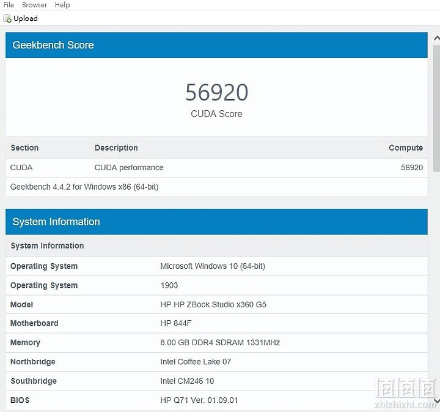Click the scrollbar down arrow
The height and width of the screenshot is (412, 440).
point(436,400)
